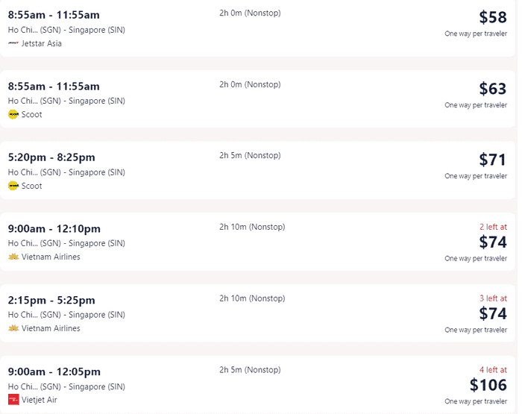Open the 9:00am - 12:10pm Vietnam Airlines flight
The image size is (522, 414).
tap(54, 229)
